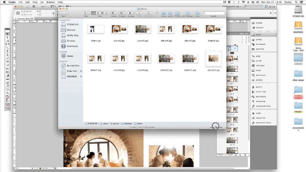This screenshot has height=172, width=306.
Task: Select the Selection arrow tool
Action: click(x=7, y=34)
